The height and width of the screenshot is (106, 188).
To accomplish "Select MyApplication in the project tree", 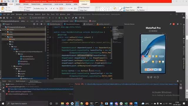I will [x=25, y=64].
